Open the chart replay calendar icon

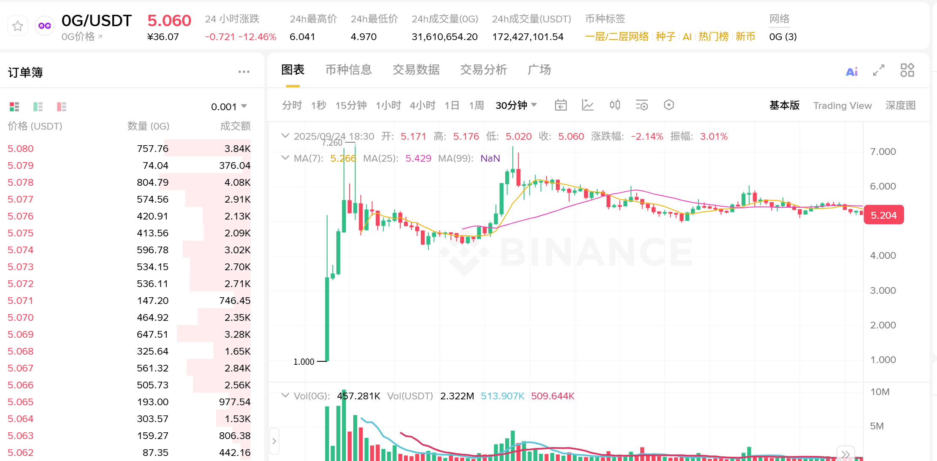coord(561,105)
